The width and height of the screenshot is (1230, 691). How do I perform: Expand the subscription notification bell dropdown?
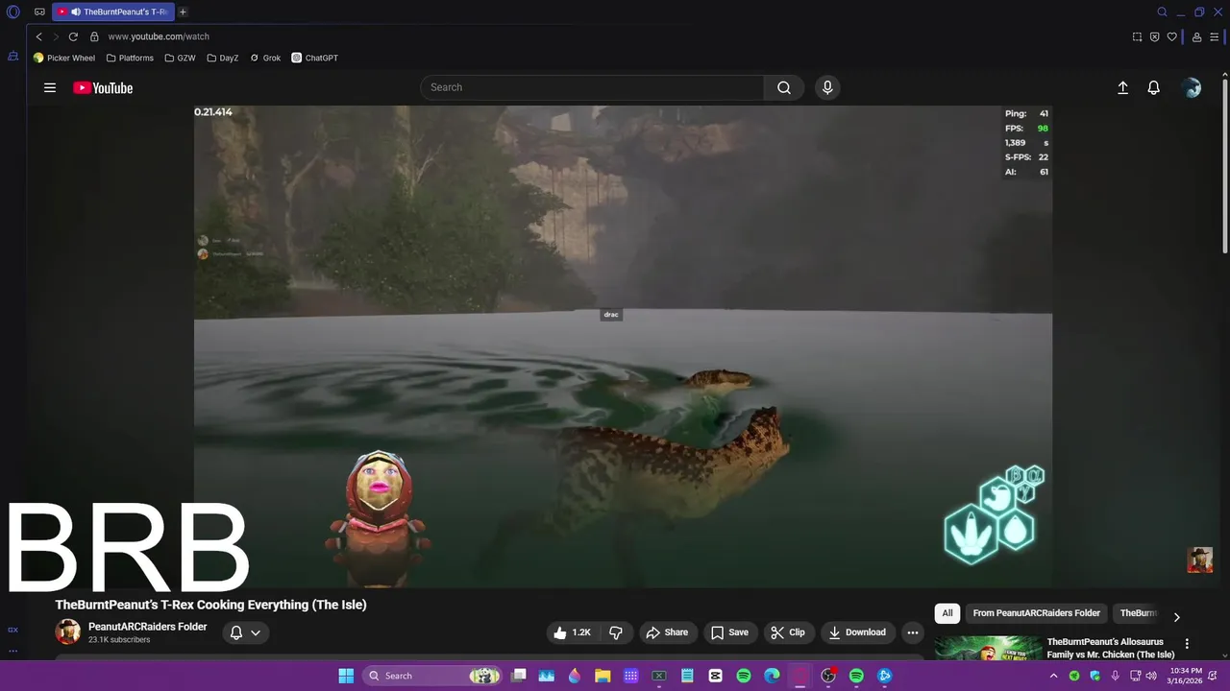pyautogui.click(x=246, y=632)
